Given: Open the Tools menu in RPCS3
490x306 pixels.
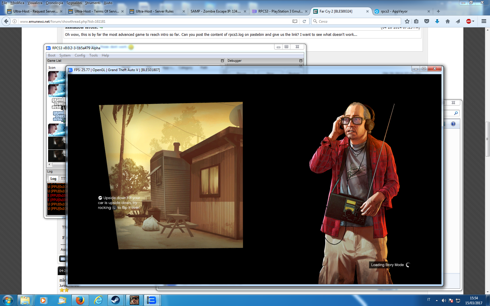Looking at the screenshot, I should pos(93,55).
